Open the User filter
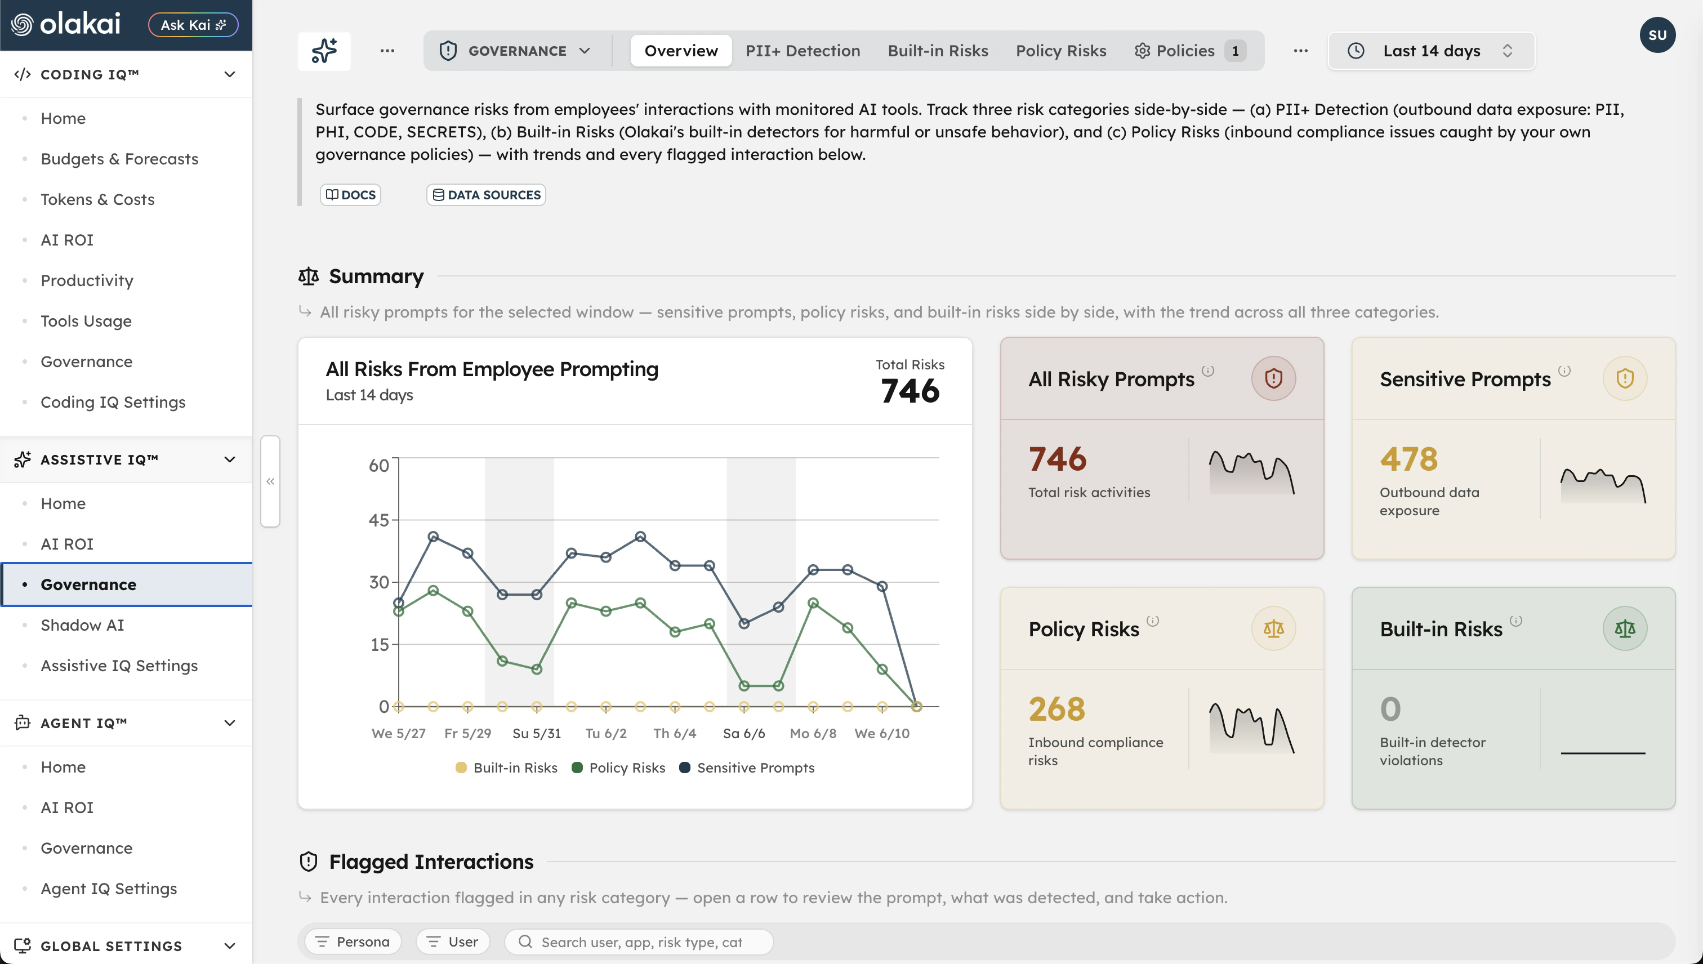 click(x=453, y=941)
